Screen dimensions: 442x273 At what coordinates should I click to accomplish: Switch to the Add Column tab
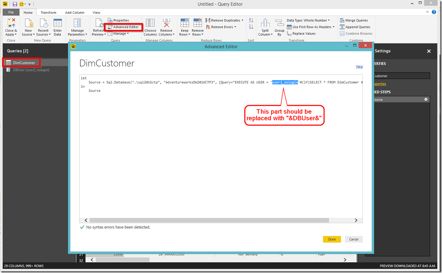click(75, 12)
